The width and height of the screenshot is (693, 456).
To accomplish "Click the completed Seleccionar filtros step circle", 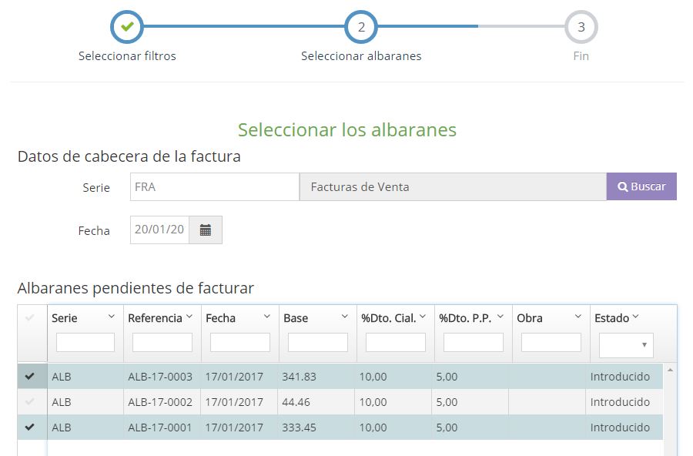I will click(x=127, y=27).
